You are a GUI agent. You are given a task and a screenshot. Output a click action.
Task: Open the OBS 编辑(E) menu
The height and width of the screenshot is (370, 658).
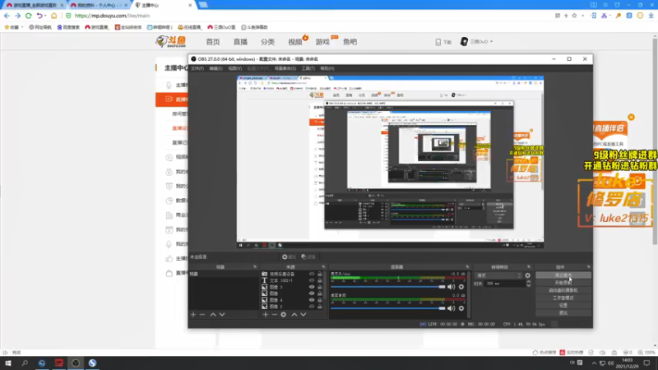(x=215, y=68)
